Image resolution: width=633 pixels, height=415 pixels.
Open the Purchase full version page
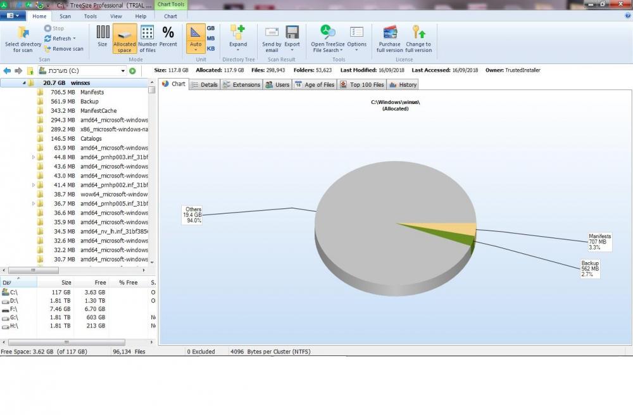(x=389, y=39)
